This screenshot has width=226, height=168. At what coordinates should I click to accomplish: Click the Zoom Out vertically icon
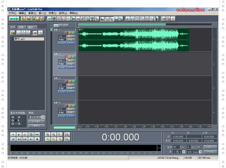67,140
